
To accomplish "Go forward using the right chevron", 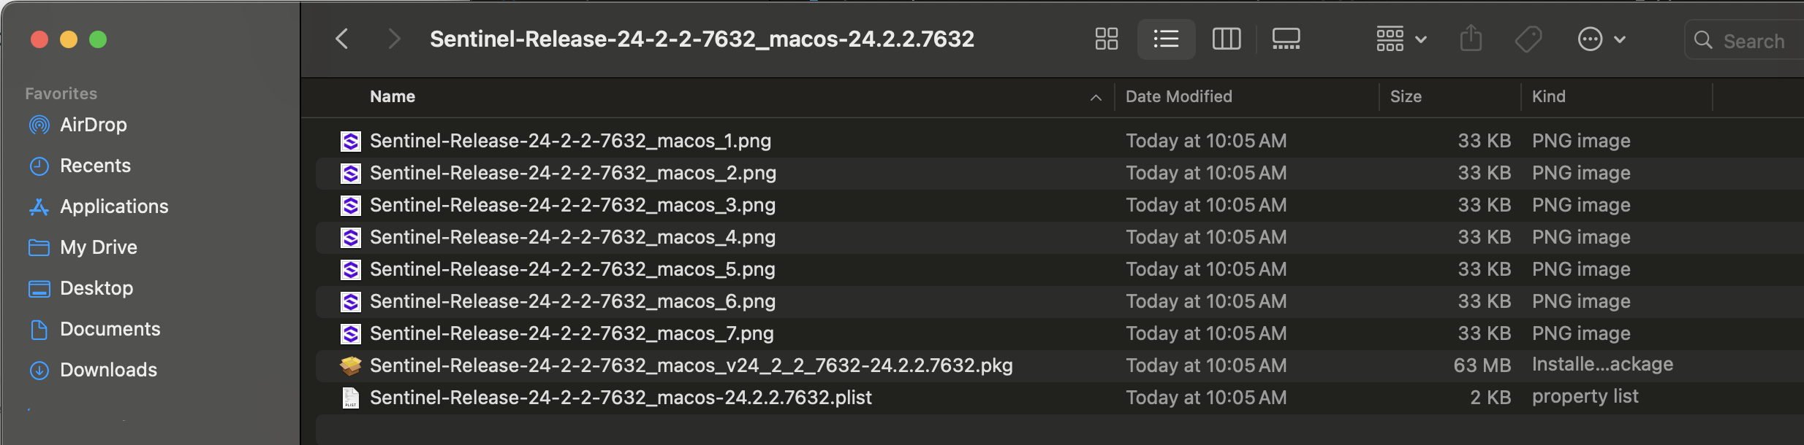I will [394, 39].
